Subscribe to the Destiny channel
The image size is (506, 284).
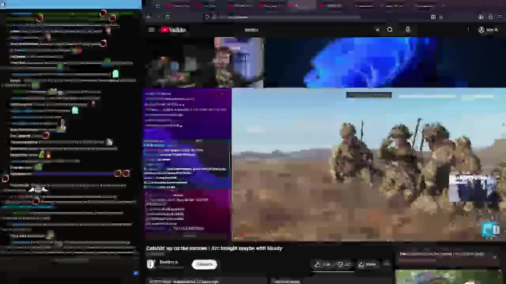204,264
